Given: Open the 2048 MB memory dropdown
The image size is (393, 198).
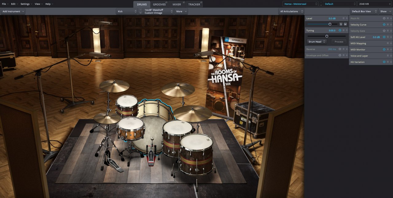Looking at the screenshot, I should [x=375, y=4].
